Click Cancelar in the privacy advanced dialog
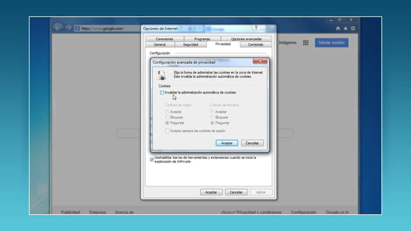 click(252, 143)
